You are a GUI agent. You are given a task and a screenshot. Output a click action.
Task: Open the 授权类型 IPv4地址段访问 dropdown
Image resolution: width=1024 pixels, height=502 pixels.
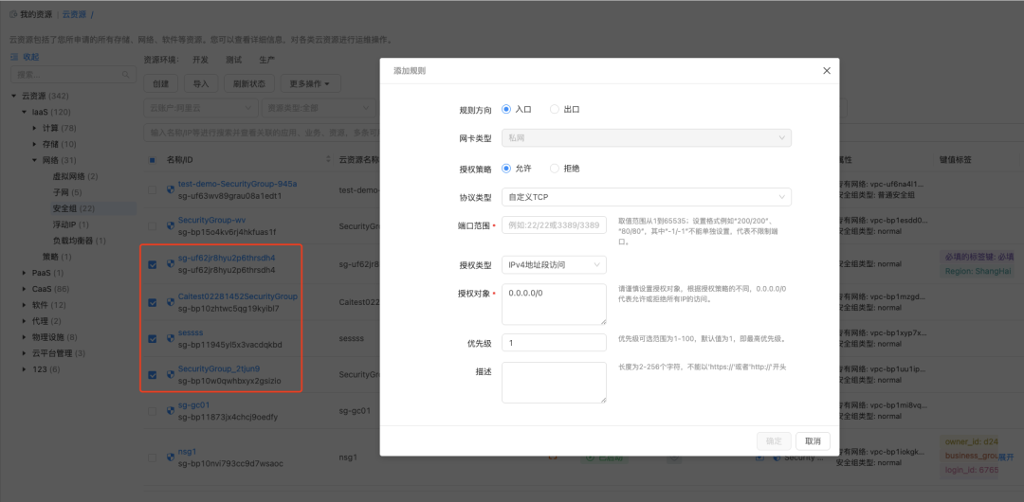[x=554, y=264]
